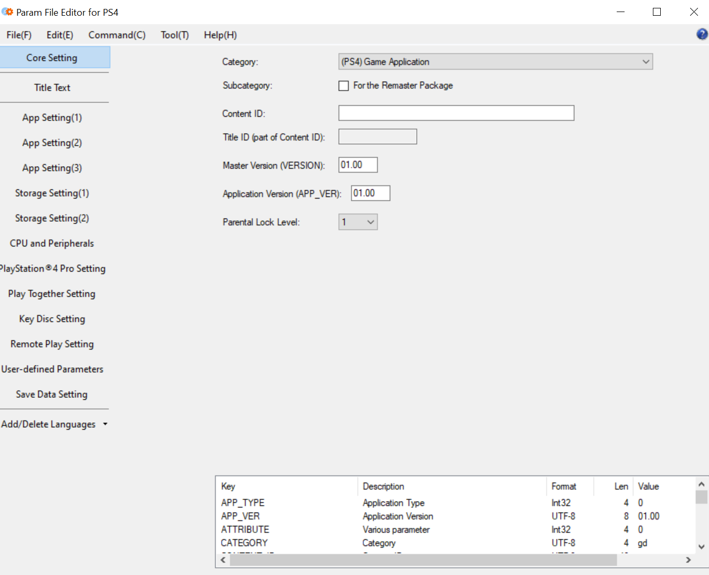
Task: Click the 'Various parameter' description cell
Action: (396, 529)
